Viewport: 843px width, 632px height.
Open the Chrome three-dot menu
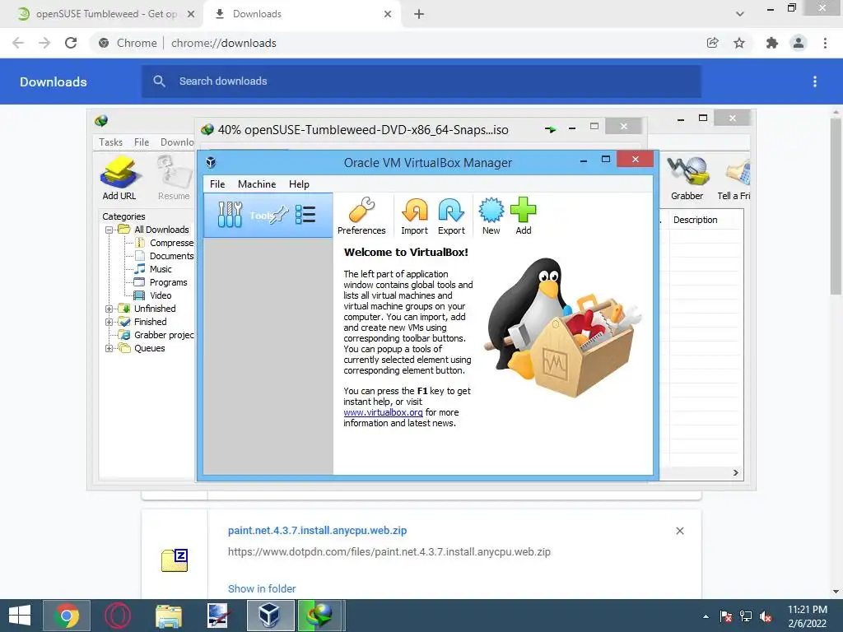click(x=825, y=43)
